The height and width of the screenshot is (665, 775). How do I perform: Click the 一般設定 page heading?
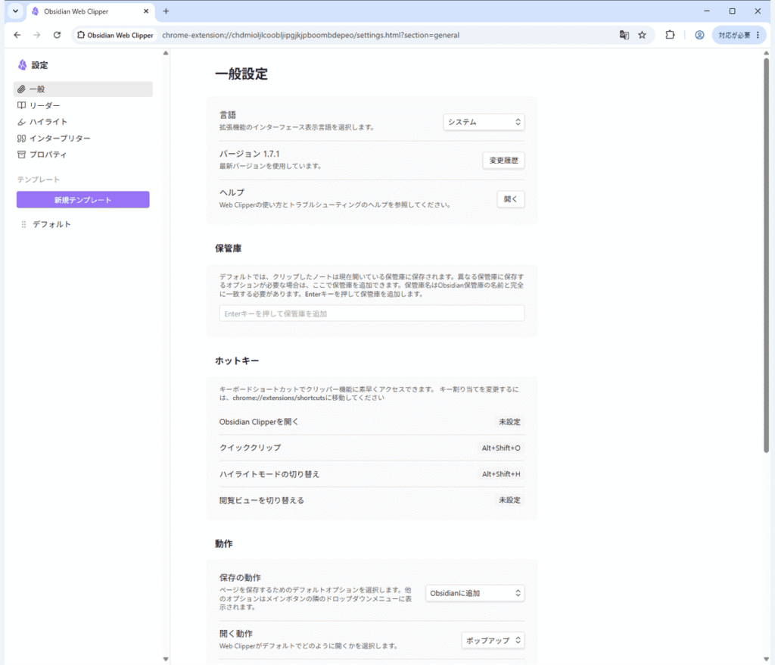pyautogui.click(x=241, y=74)
